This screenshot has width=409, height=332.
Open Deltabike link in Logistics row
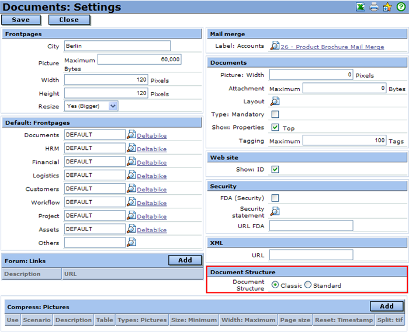[x=151, y=176]
